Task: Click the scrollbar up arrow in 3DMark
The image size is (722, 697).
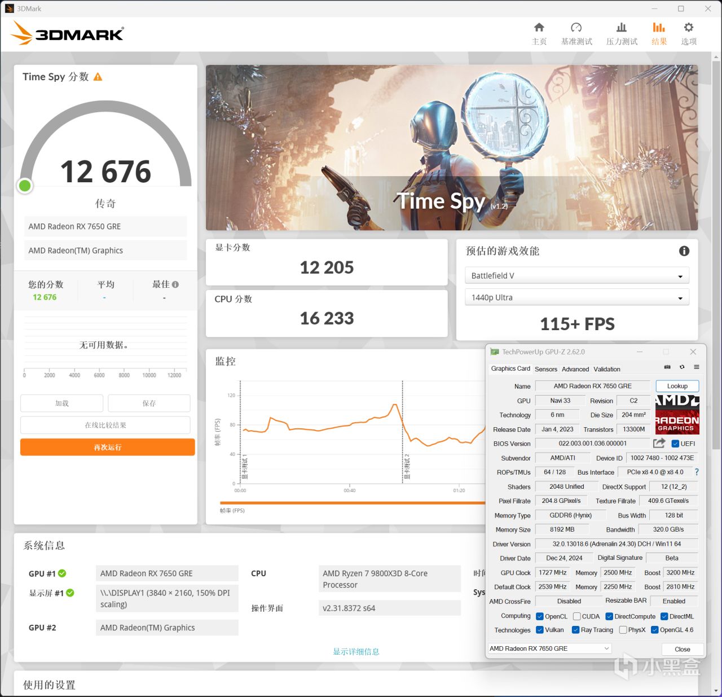Action: pos(716,57)
